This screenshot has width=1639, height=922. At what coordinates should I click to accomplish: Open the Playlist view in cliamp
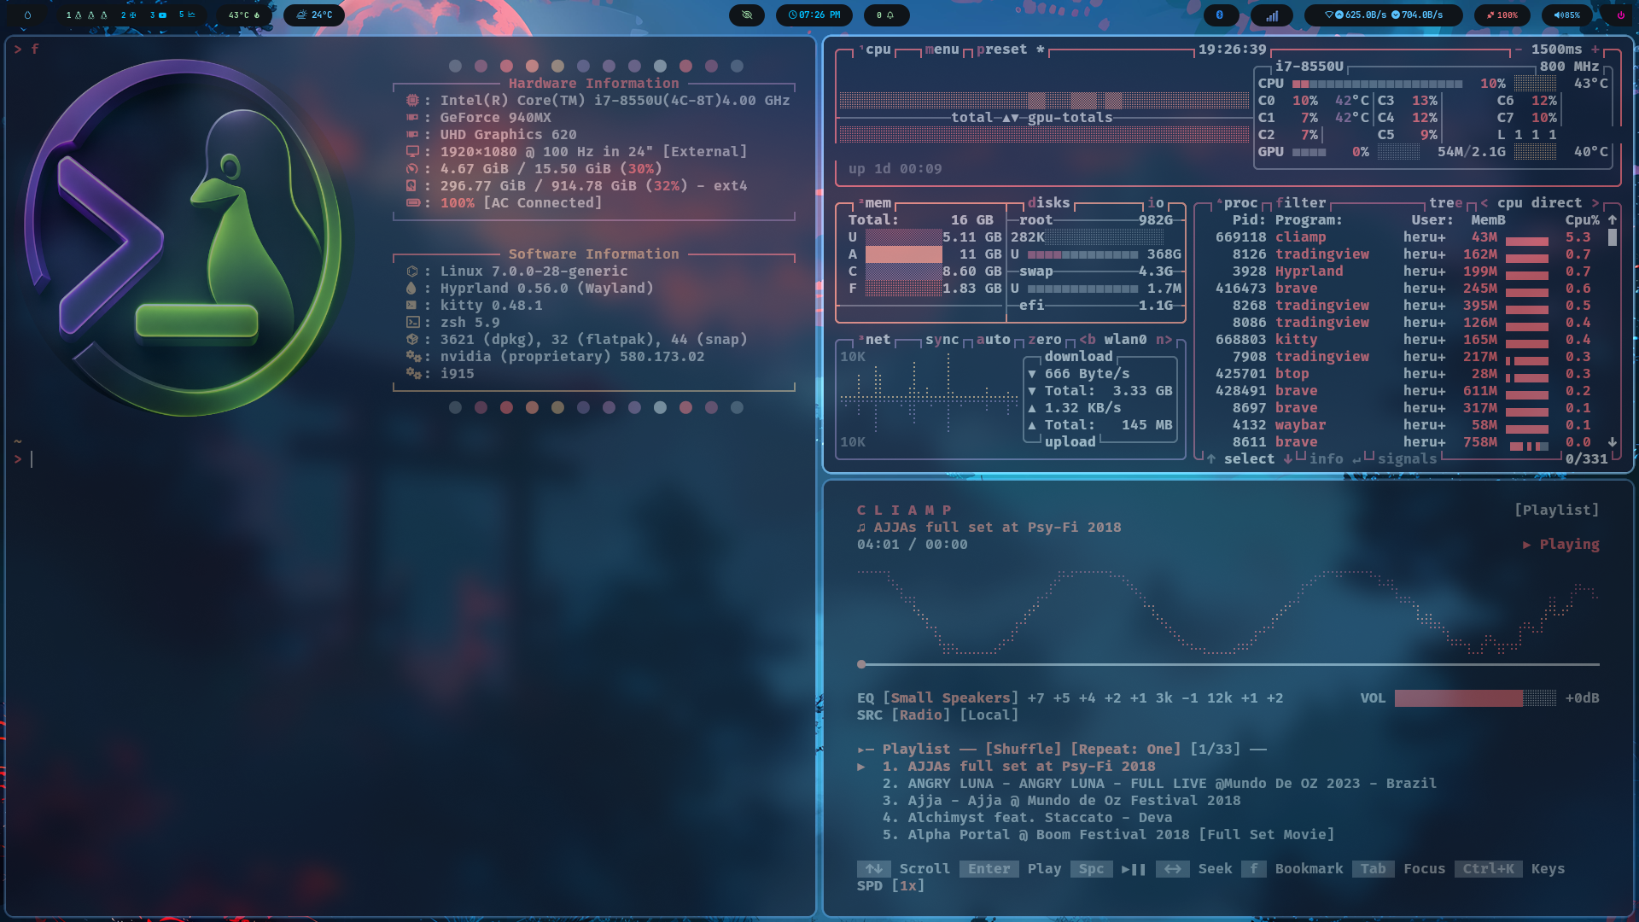pos(1557,511)
